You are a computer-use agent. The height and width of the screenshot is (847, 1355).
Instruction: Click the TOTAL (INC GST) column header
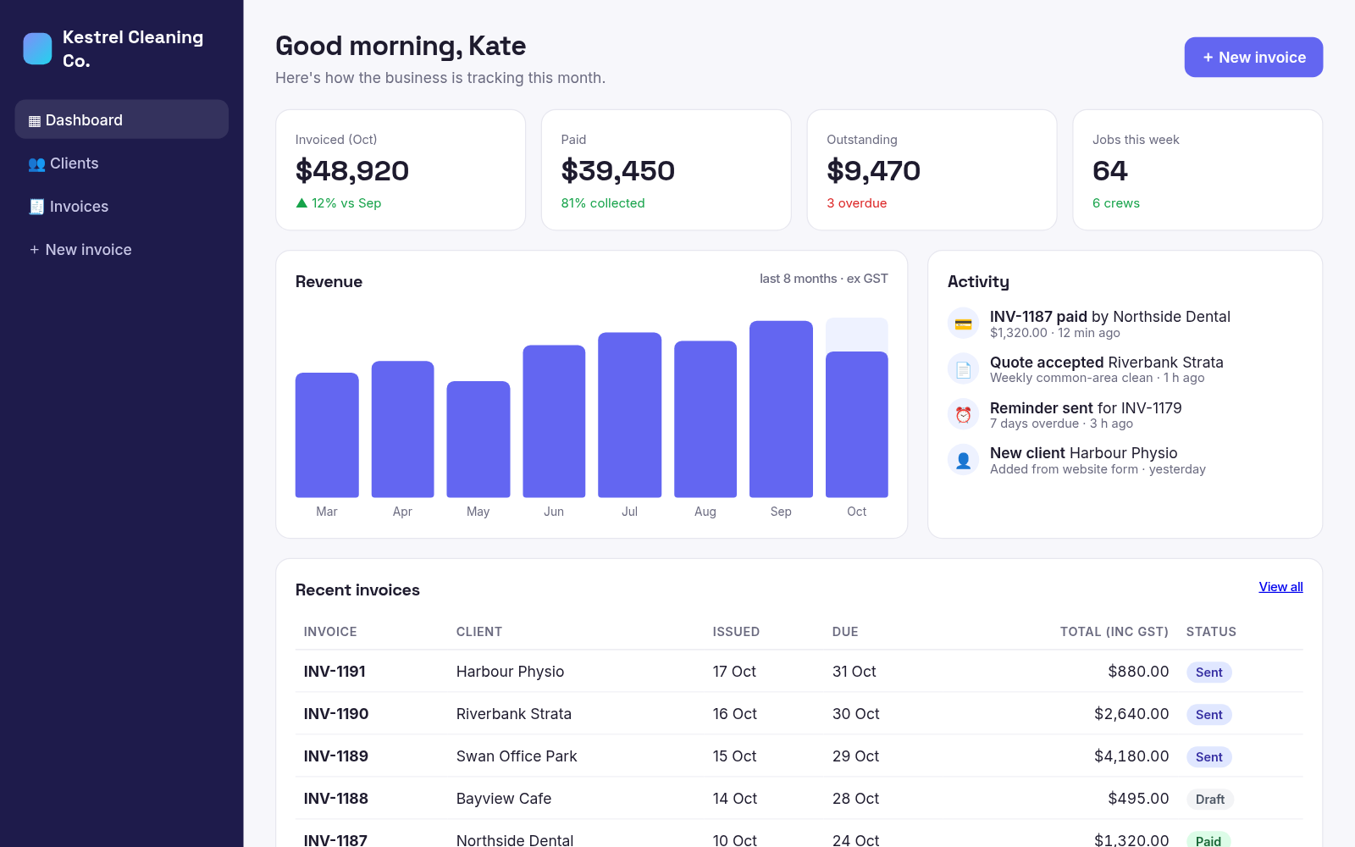(x=1114, y=632)
